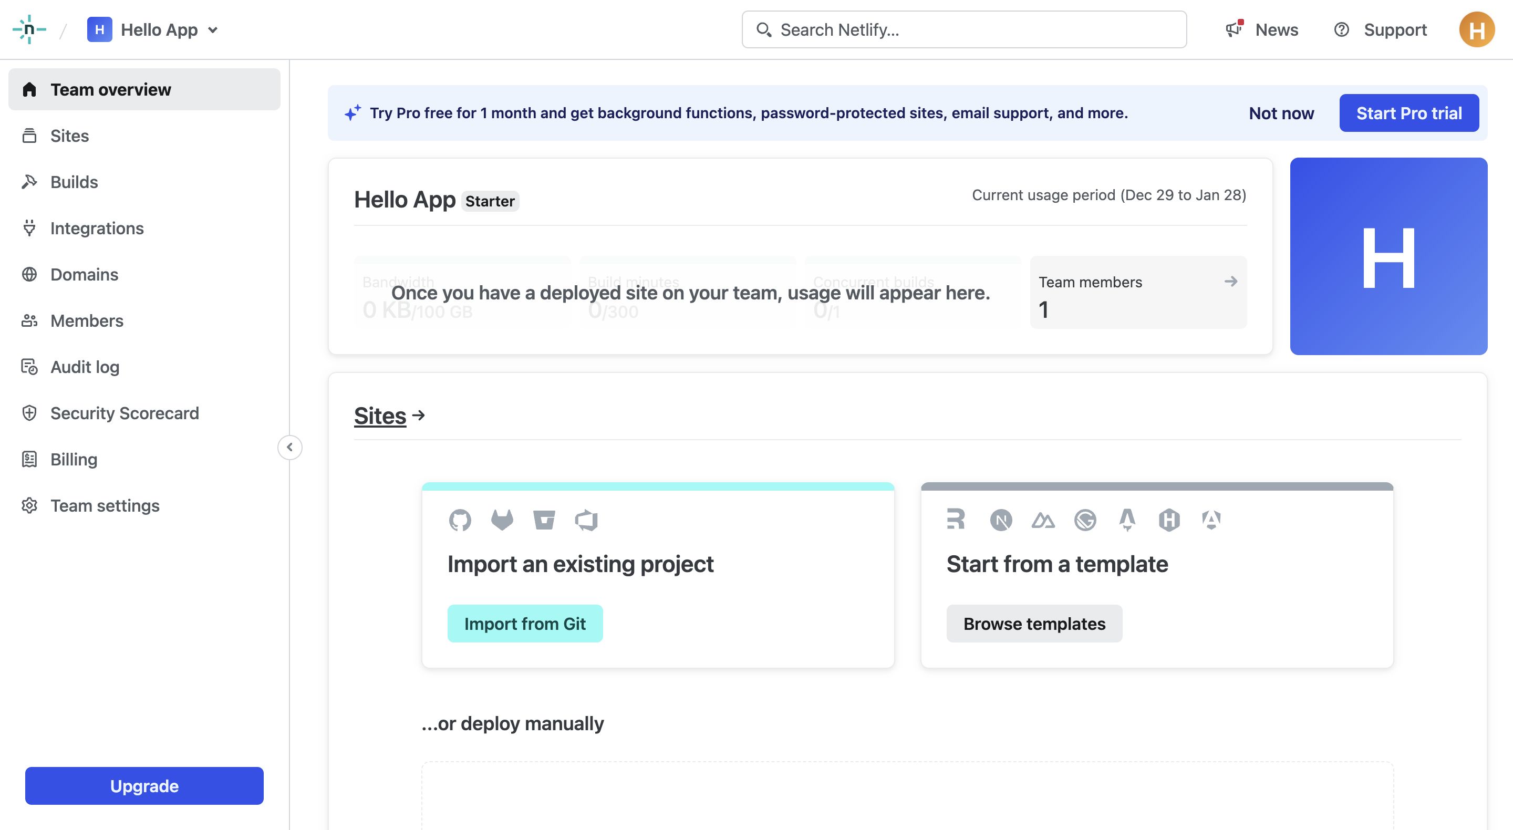The image size is (1513, 830).
Task: Click the Angular A template icon
Action: [1211, 520]
